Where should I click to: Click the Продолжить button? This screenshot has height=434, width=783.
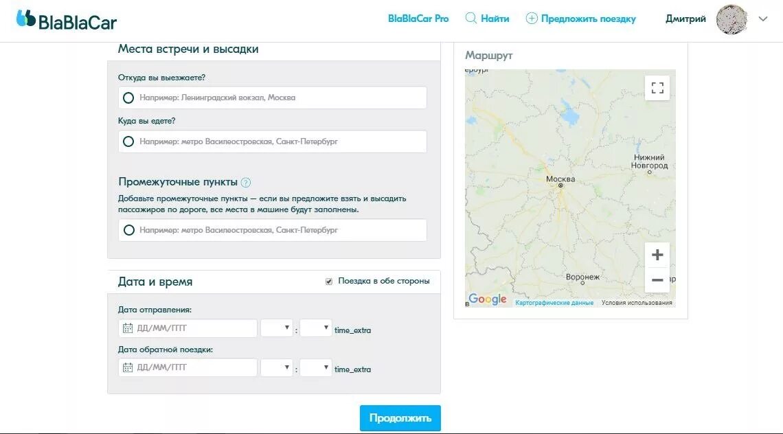coord(400,418)
